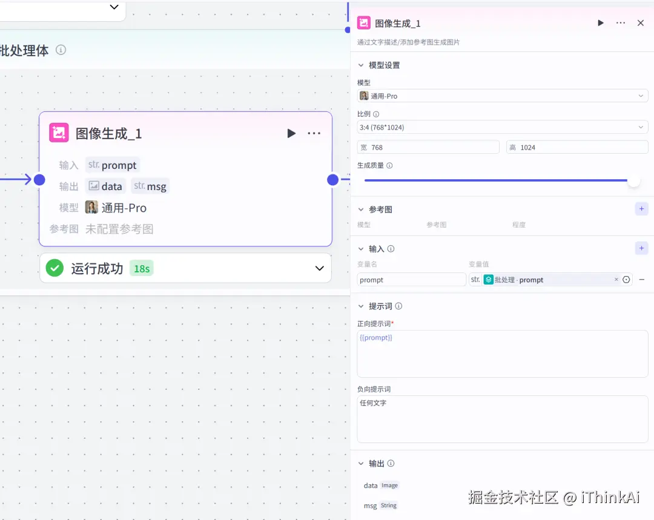Open the 模型 dropdown showing 通用-Pro
The image size is (654, 520).
503,96
